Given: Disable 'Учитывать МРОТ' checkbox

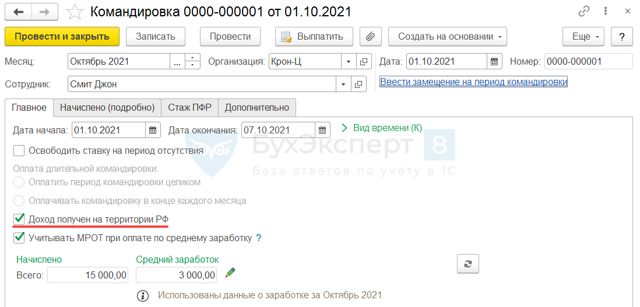Looking at the screenshot, I should 19,238.
